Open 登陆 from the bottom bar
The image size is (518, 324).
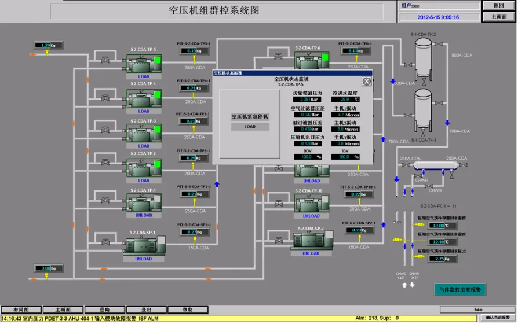104,310
